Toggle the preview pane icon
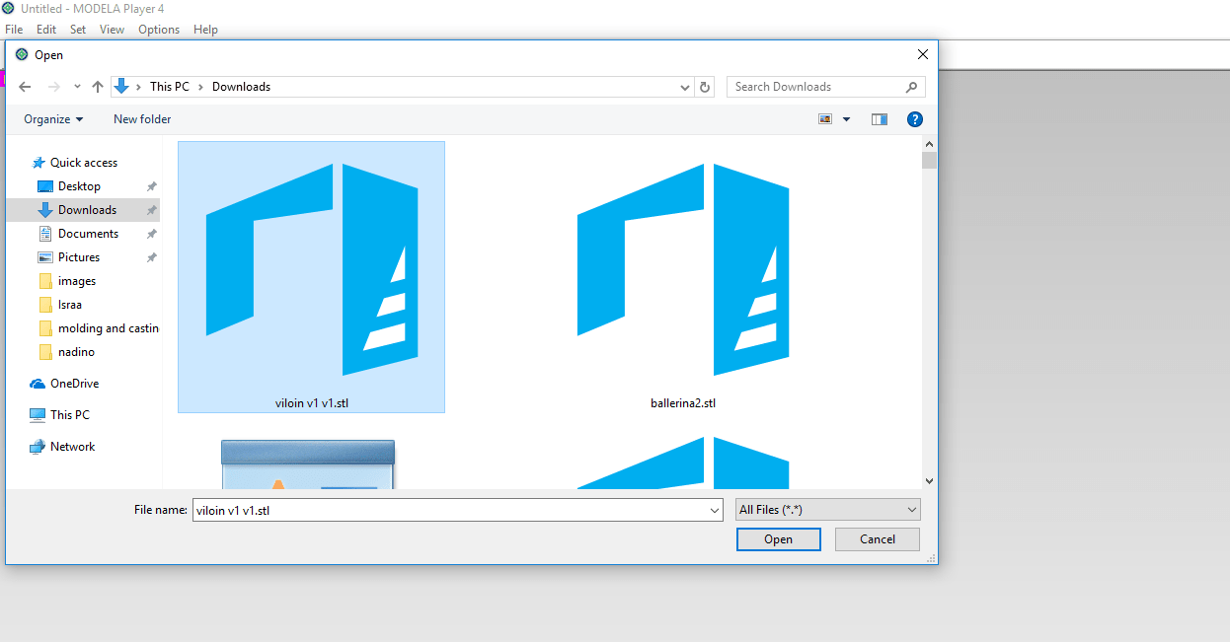The image size is (1230, 642). click(x=880, y=119)
